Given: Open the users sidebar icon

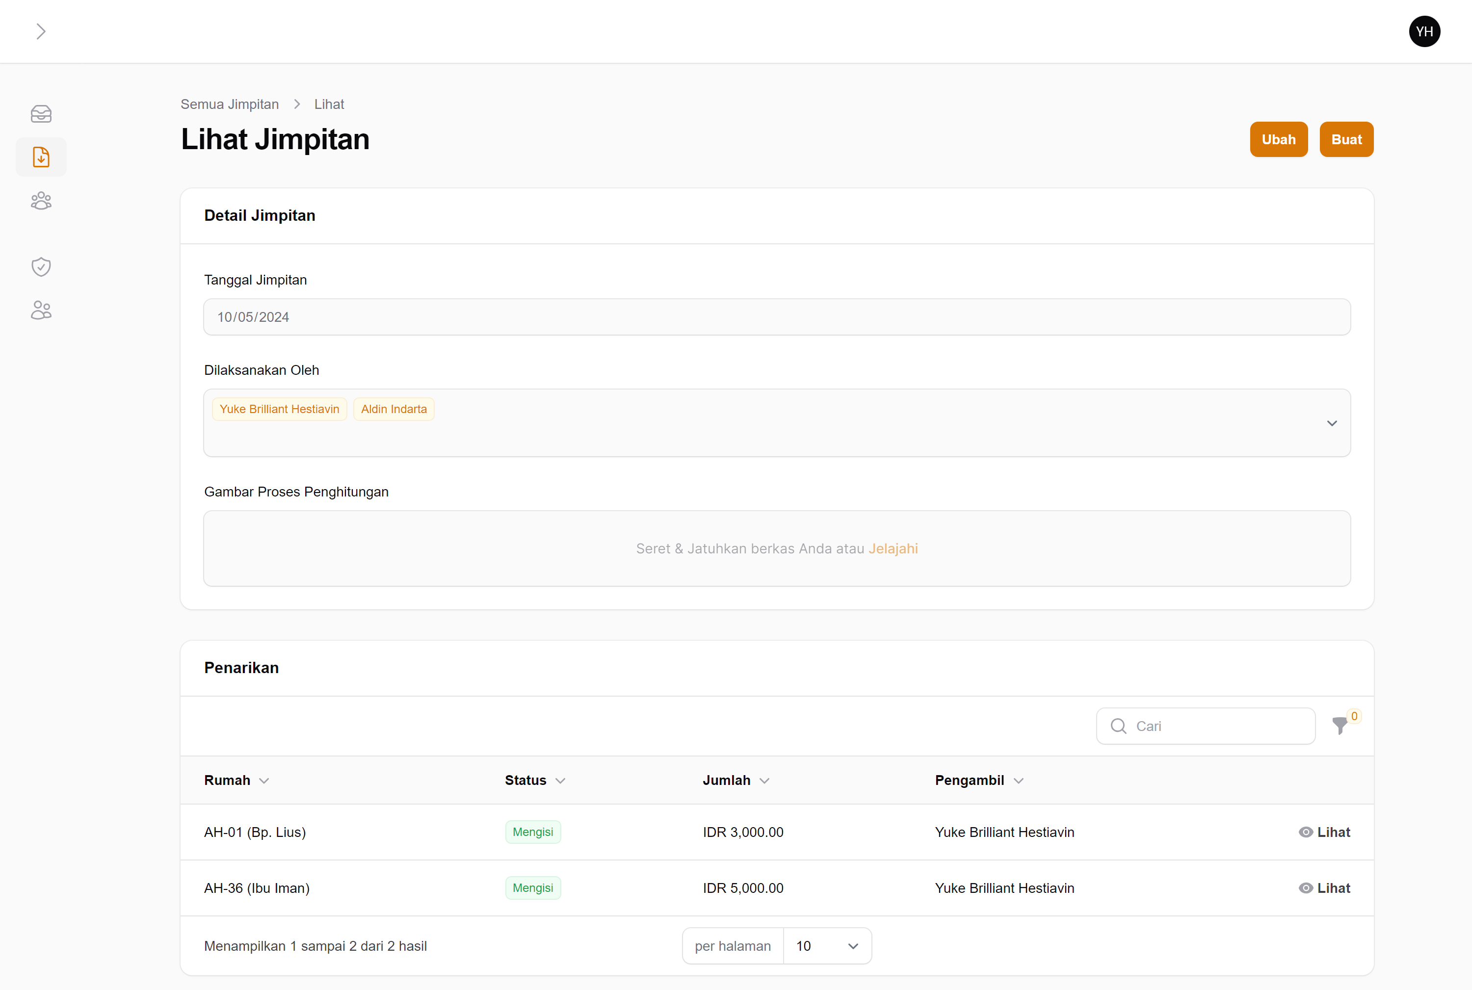Looking at the screenshot, I should (41, 310).
